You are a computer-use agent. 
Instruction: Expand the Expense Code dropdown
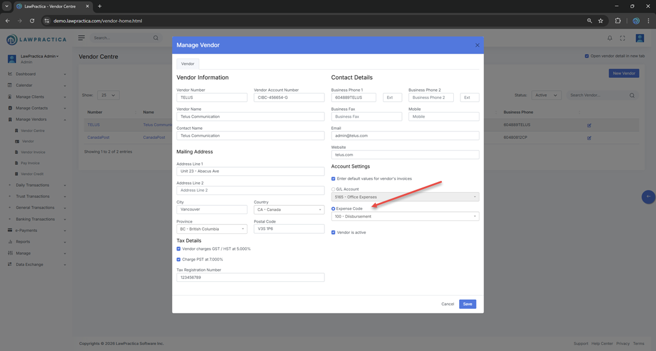click(x=405, y=217)
